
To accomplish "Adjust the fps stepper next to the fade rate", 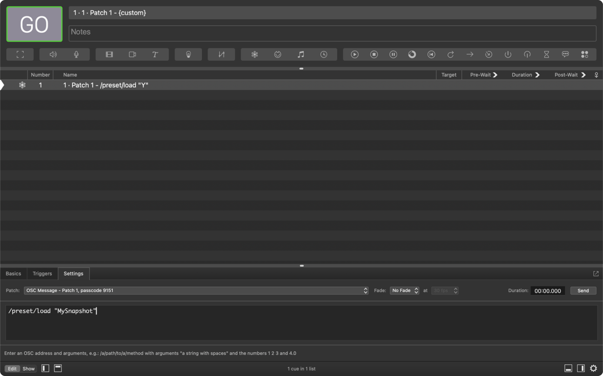I will [x=456, y=290].
